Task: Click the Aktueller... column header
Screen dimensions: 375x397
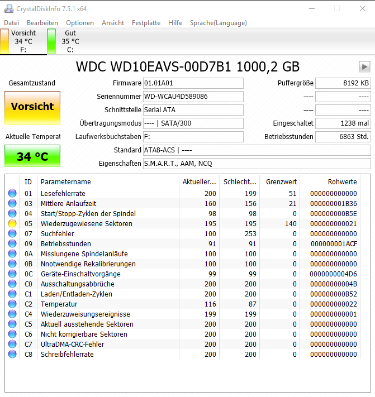Action: point(199,182)
